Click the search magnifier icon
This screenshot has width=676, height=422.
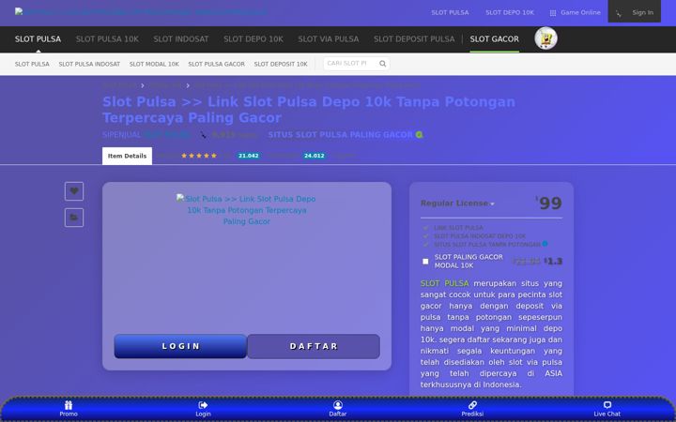[382, 64]
